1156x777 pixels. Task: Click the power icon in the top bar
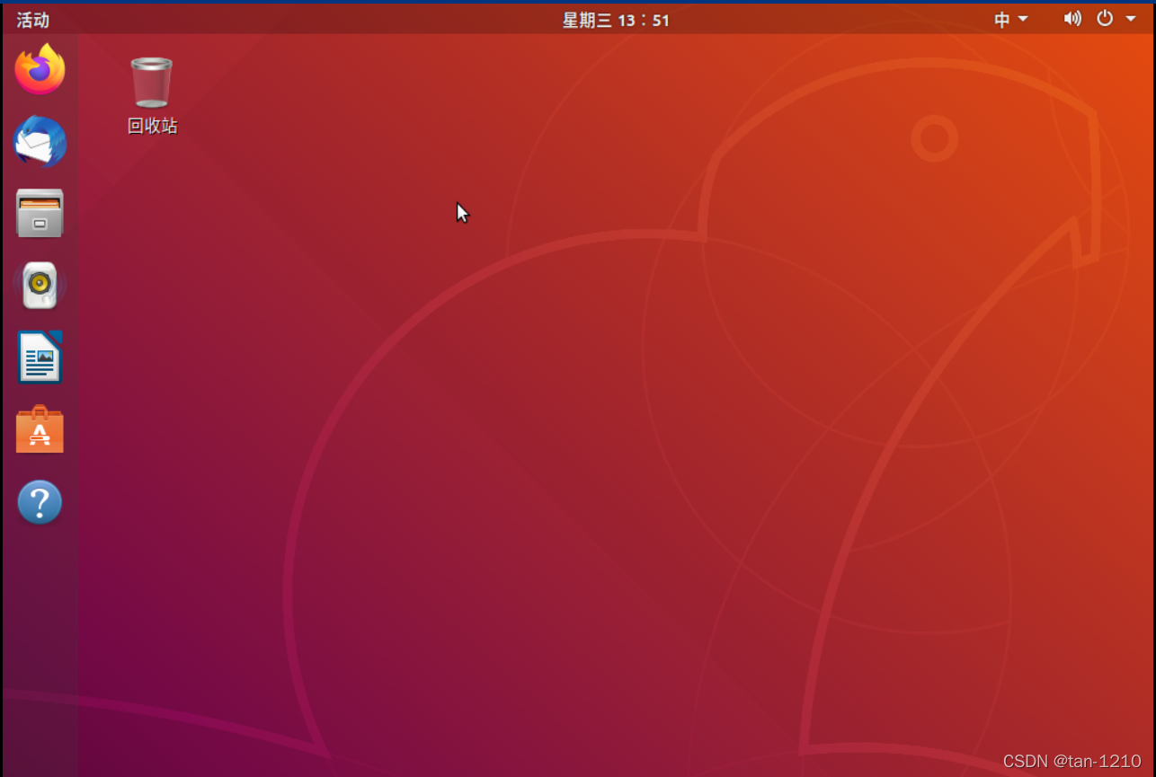tap(1105, 18)
